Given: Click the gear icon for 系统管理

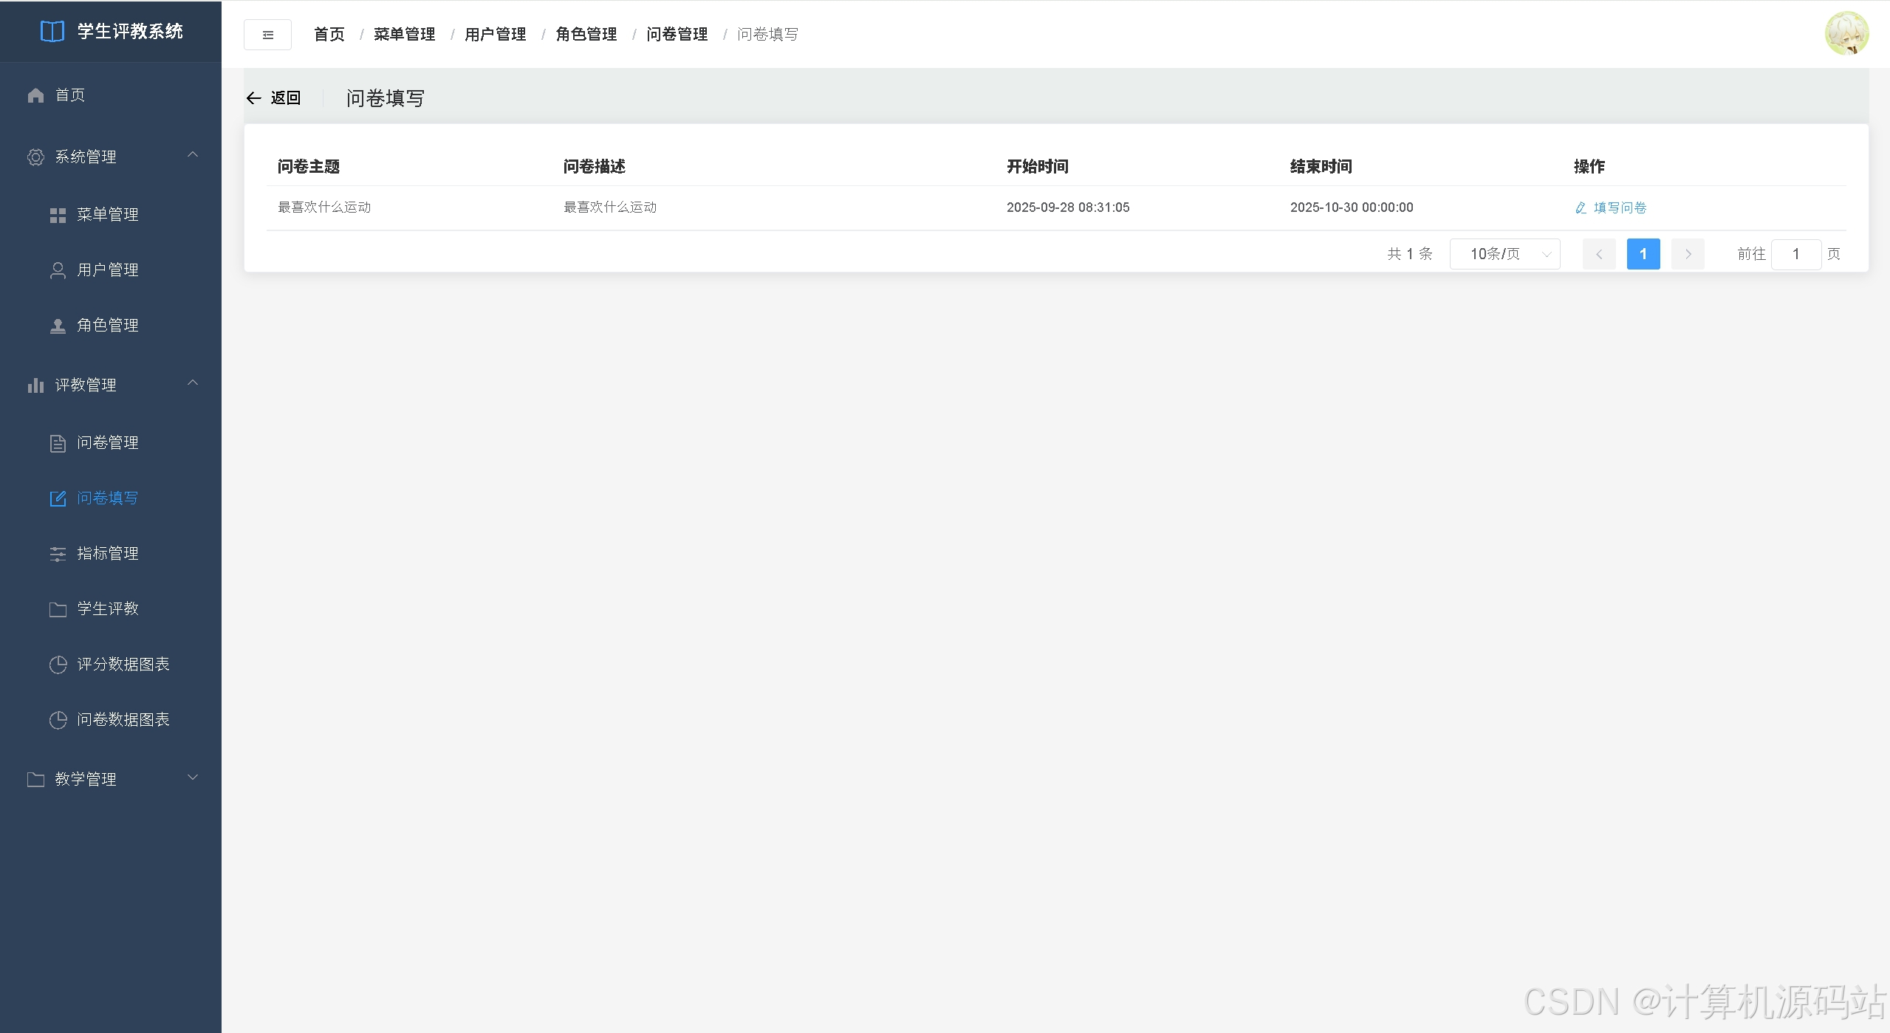Looking at the screenshot, I should tap(35, 157).
